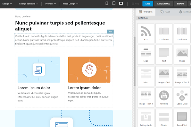Click the blue SAVE button
191x127 pixels.
[148, 4]
